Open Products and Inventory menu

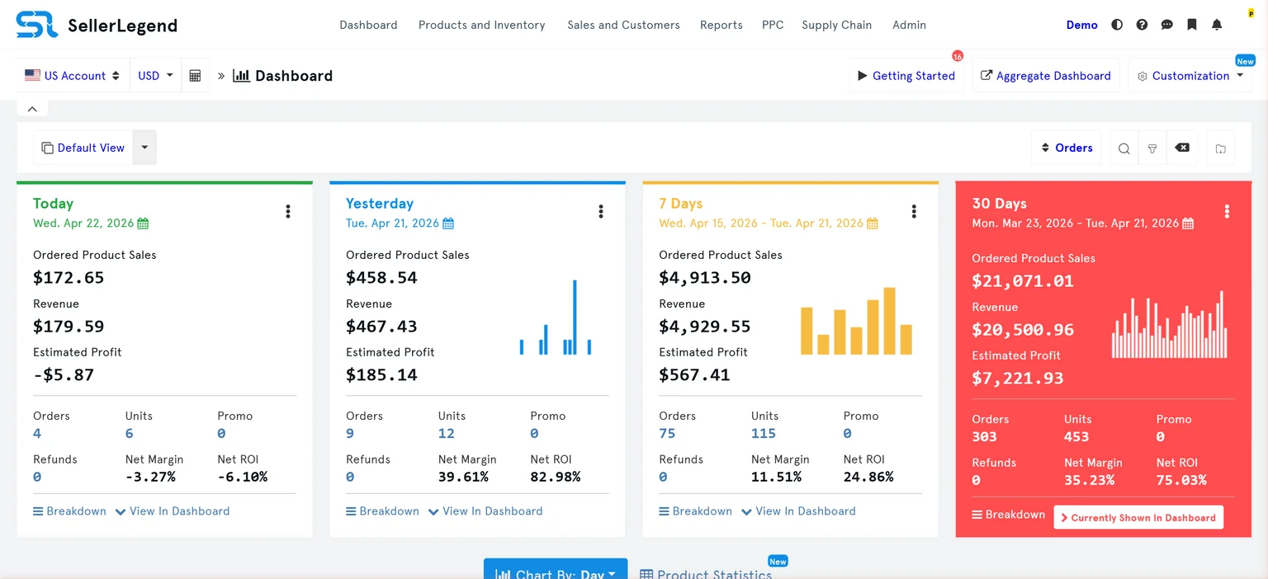tap(481, 25)
